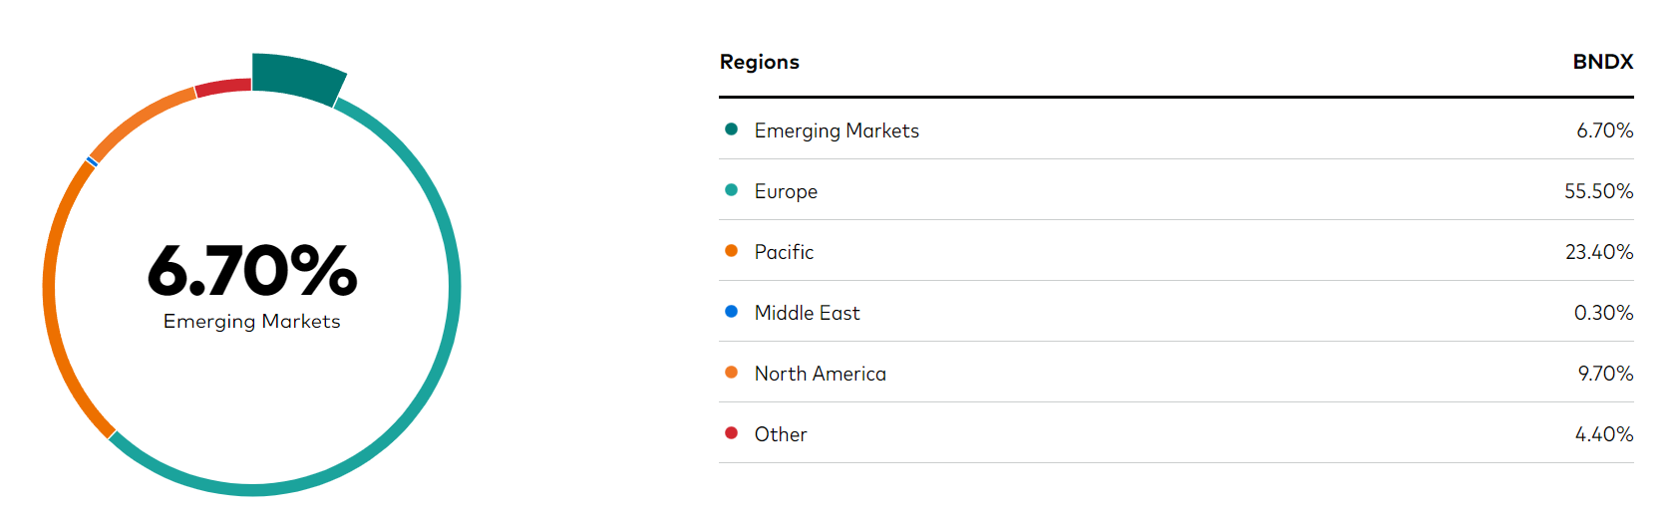The height and width of the screenshot is (519, 1680).
Task: Click the dark teal Emerging Markets donut segment
Action: (296, 79)
